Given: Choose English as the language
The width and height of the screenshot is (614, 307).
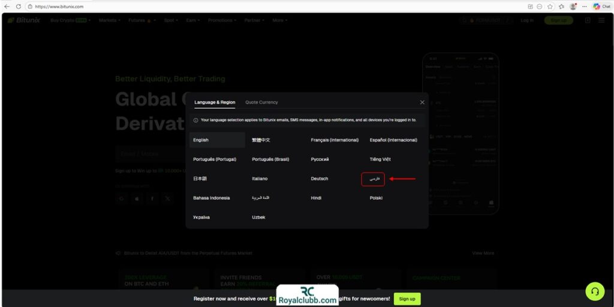Looking at the screenshot, I should [x=217, y=140].
